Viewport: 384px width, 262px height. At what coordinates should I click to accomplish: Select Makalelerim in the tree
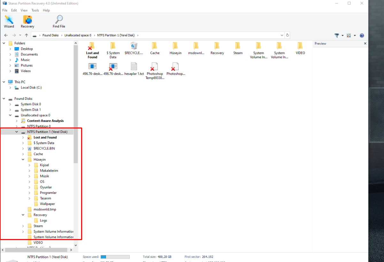49,171
